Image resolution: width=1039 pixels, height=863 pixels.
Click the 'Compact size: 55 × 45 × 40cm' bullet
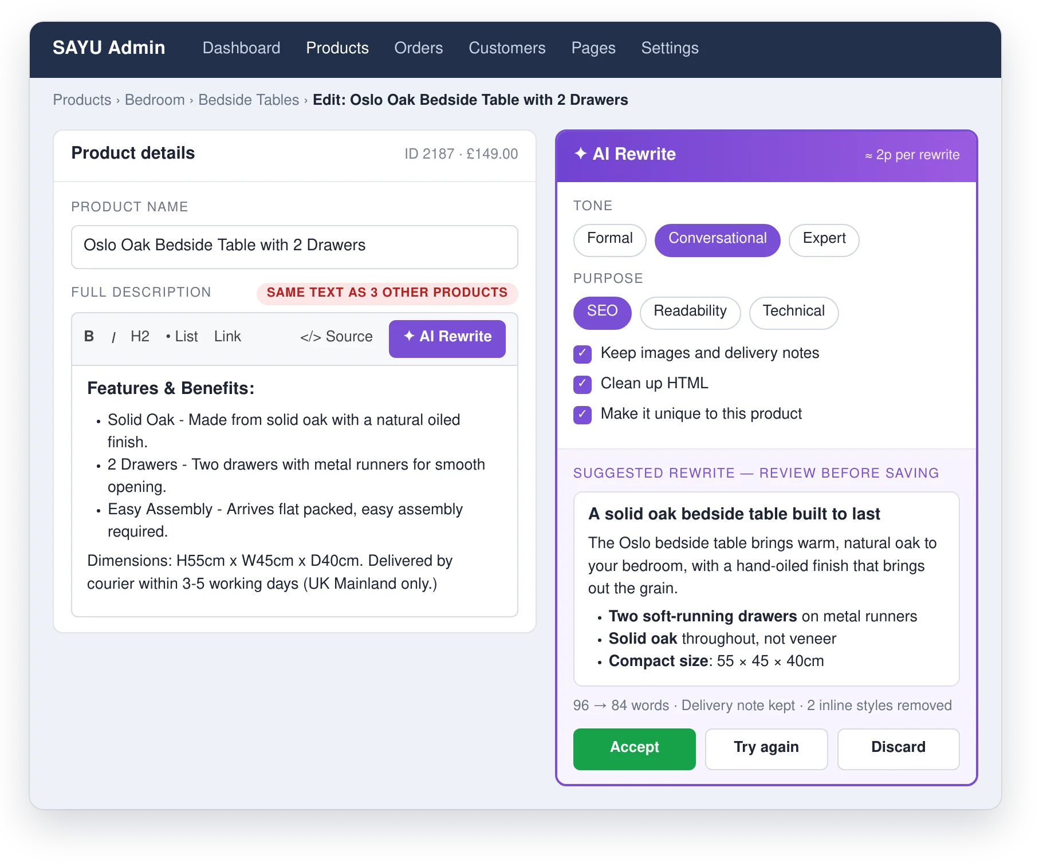(716, 661)
